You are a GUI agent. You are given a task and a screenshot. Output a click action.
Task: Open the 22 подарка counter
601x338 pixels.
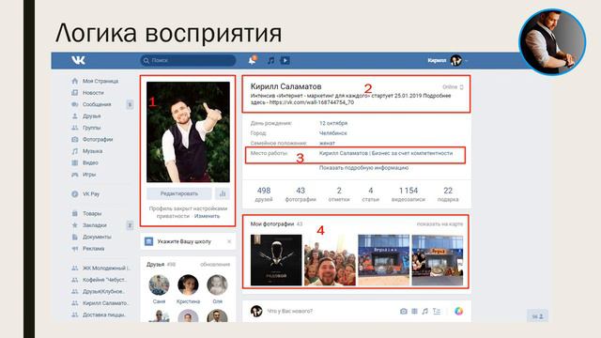click(x=448, y=194)
